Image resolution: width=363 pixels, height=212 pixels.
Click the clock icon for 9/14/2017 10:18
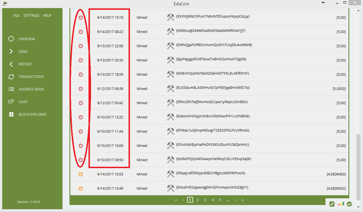click(81, 17)
